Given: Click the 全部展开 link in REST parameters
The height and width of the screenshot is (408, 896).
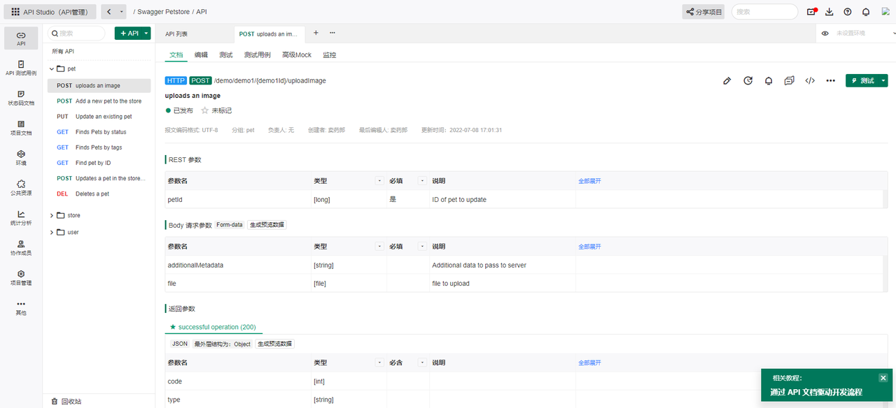Looking at the screenshot, I should [588, 180].
